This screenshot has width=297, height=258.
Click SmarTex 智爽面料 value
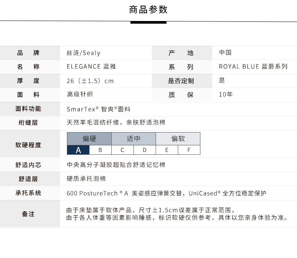(x=98, y=109)
